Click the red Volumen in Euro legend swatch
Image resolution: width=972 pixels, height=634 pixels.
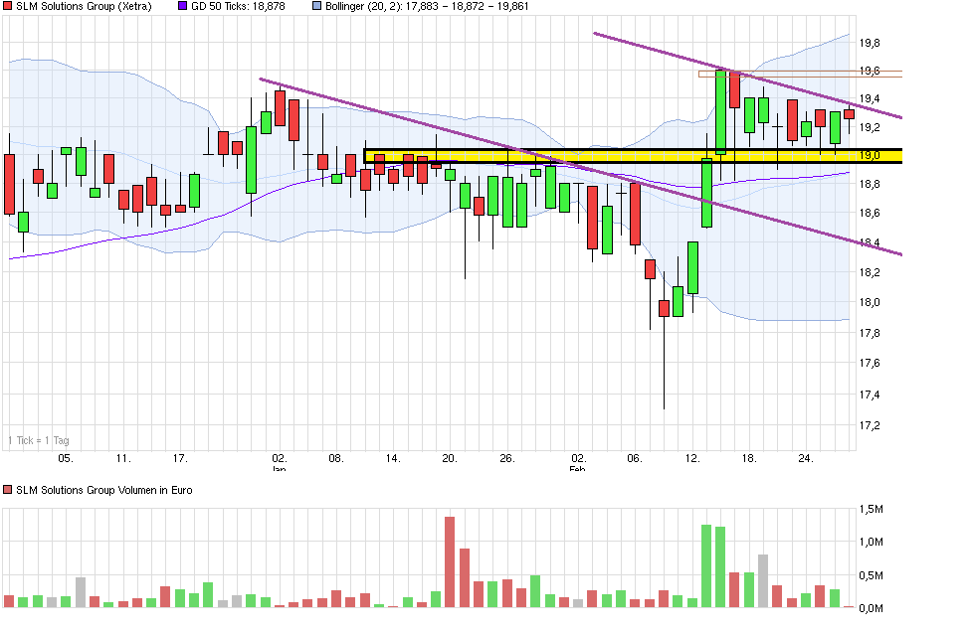pyautogui.click(x=7, y=490)
